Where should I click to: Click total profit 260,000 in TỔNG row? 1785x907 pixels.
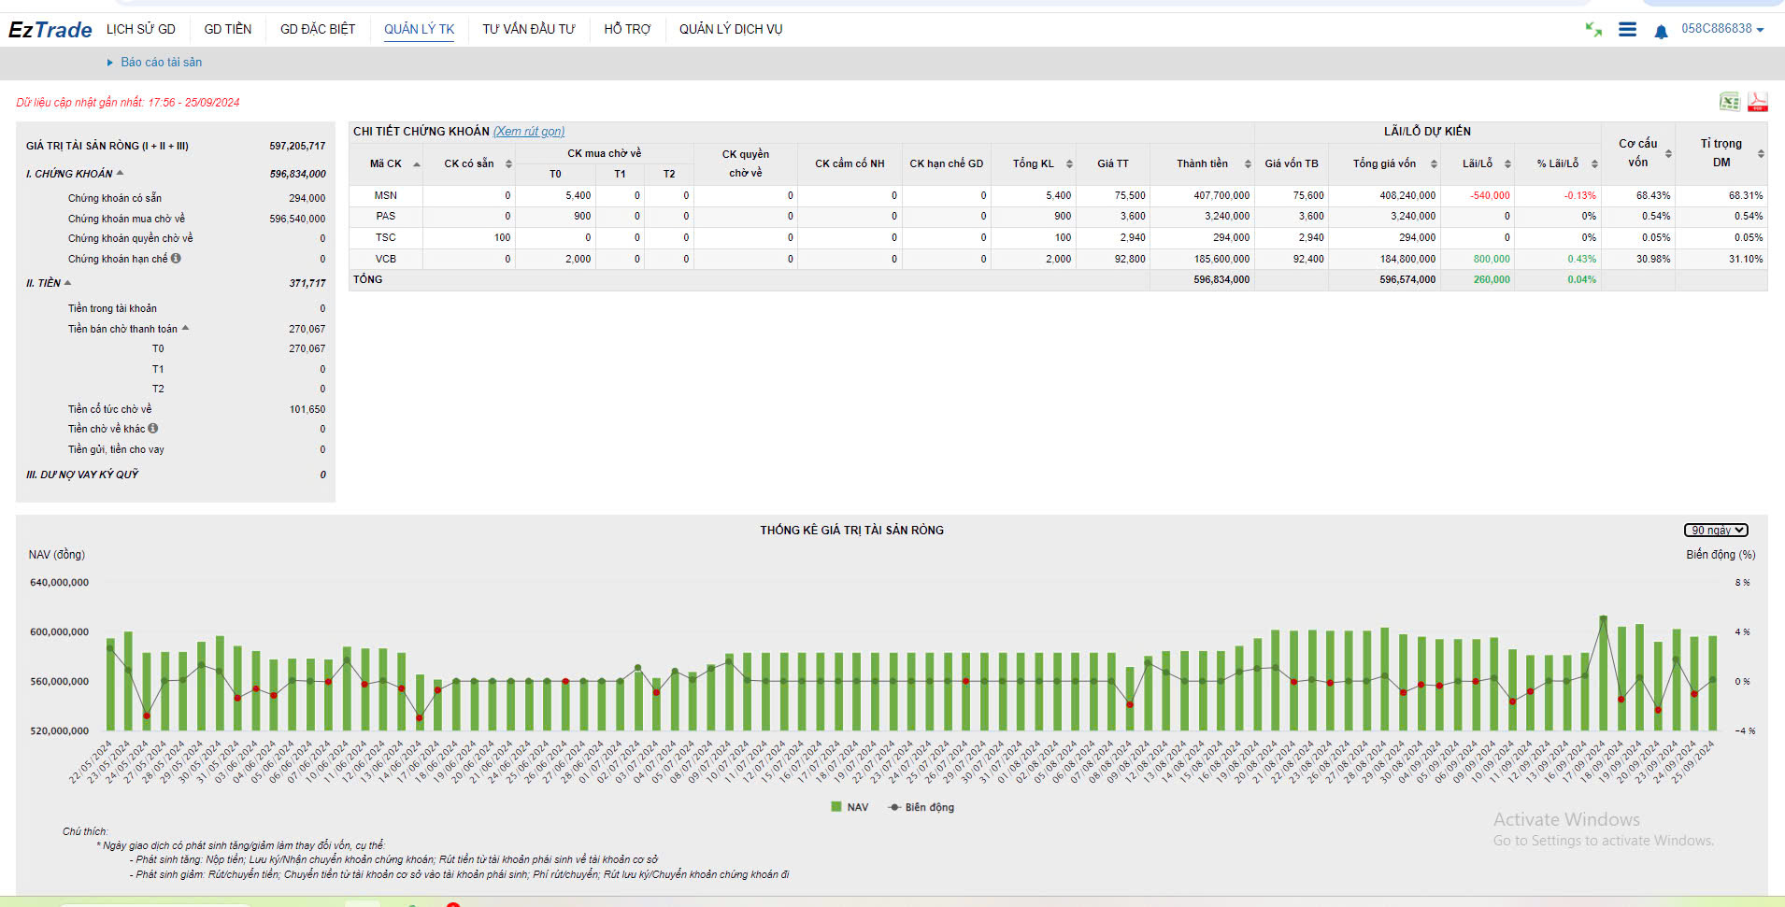(x=1492, y=279)
